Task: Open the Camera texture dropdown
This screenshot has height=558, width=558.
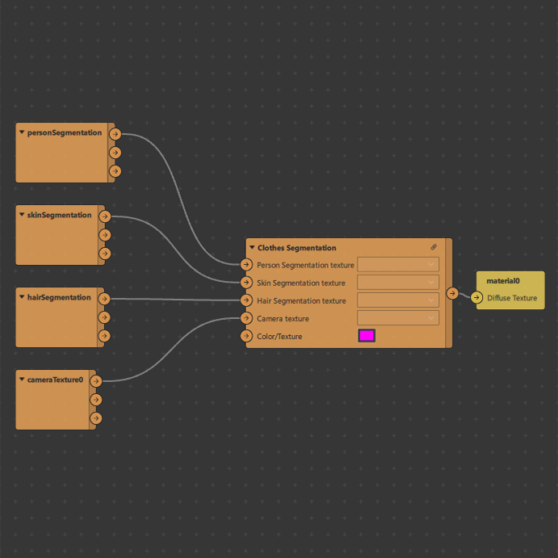Action: [x=398, y=318]
